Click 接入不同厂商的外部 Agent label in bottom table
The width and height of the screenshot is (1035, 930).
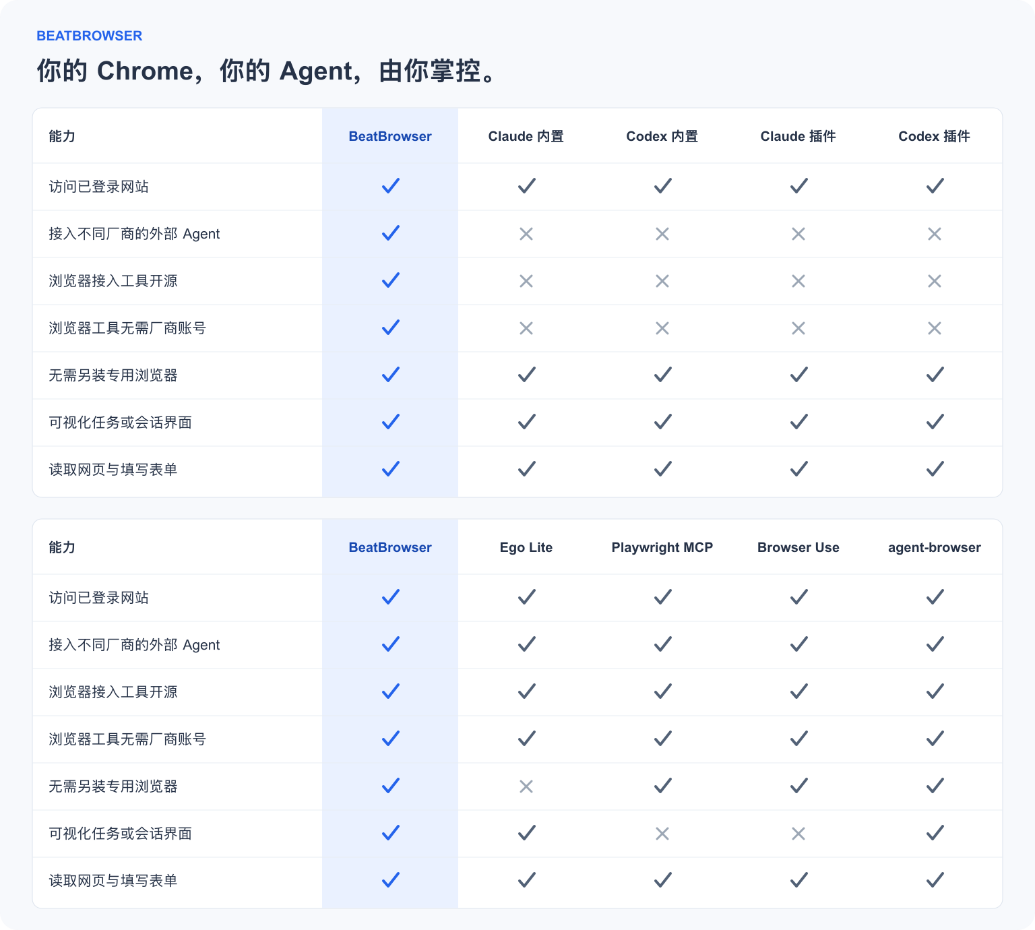pos(134,645)
